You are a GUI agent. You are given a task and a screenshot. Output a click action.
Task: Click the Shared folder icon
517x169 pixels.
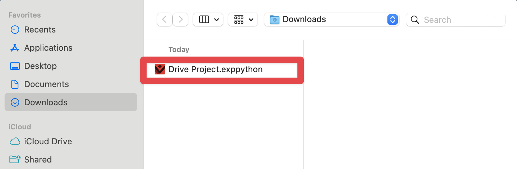pyautogui.click(x=15, y=159)
